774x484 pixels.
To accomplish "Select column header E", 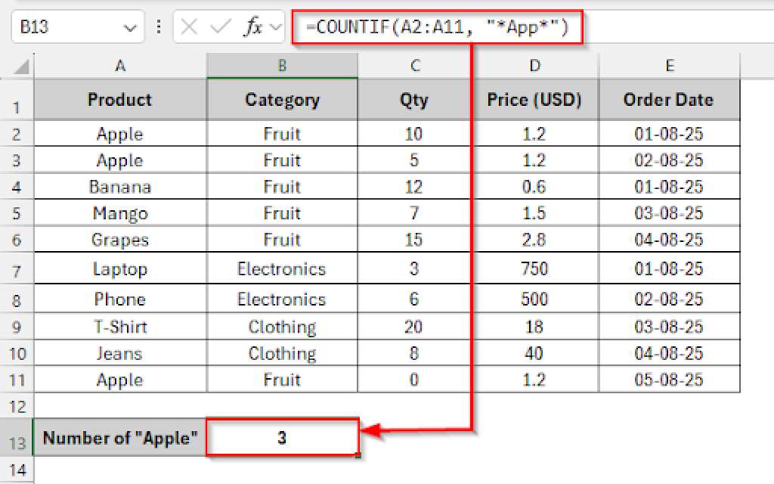I will (x=670, y=65).
